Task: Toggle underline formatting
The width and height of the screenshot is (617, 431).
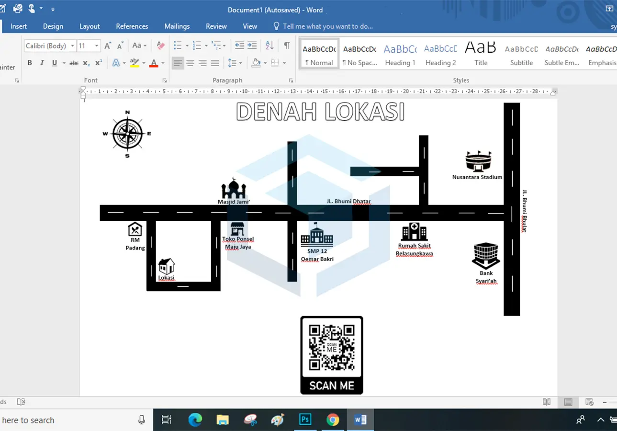Action: tap(54, 63)
